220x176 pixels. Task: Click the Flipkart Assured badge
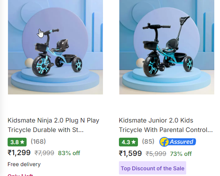(x=177, y=142)
